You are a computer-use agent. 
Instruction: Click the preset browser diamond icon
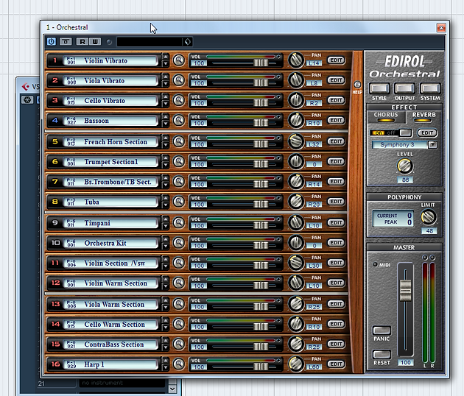(188, 42)
